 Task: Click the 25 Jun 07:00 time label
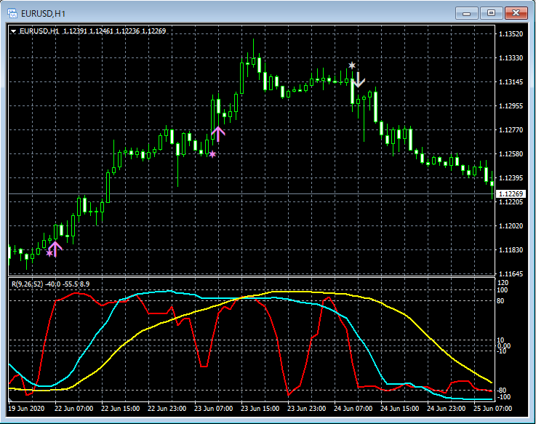point(492,409)
